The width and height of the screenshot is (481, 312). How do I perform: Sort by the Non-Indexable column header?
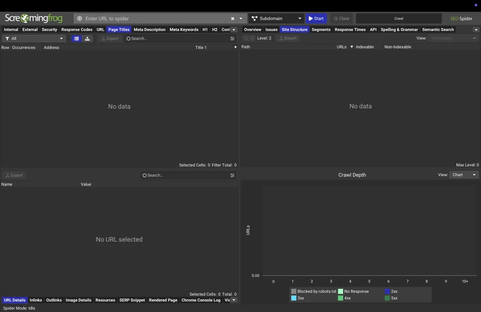(x=398, y=47)
